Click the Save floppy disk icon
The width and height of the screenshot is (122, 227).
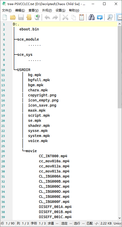[21, 17]
